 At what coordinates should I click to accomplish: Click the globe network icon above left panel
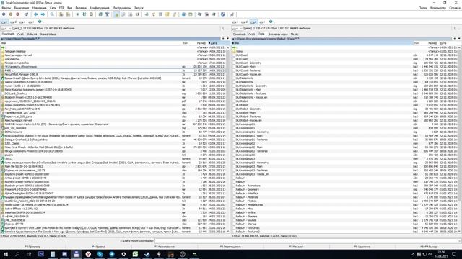coord(40,22)
